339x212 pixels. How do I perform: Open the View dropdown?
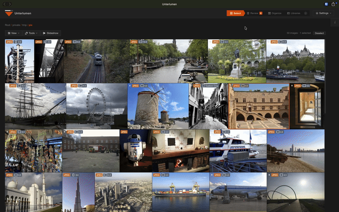coord(14,33)
